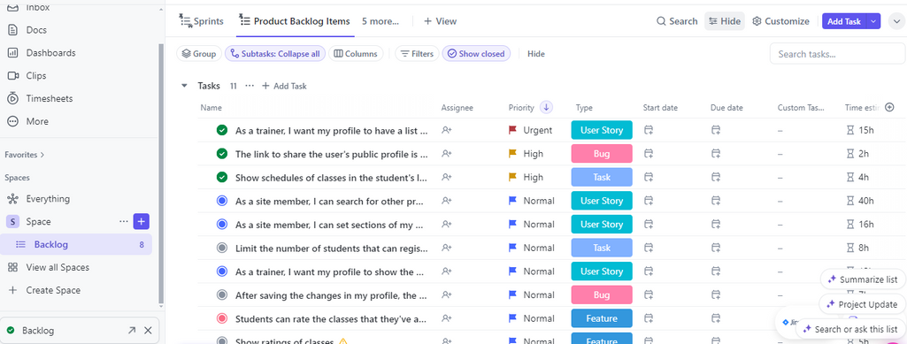Image resolution: width=907 pixels, height=344 pixels.
Task: Toggle status of 'As a trainer... list' task
Action: click(221, 130)
